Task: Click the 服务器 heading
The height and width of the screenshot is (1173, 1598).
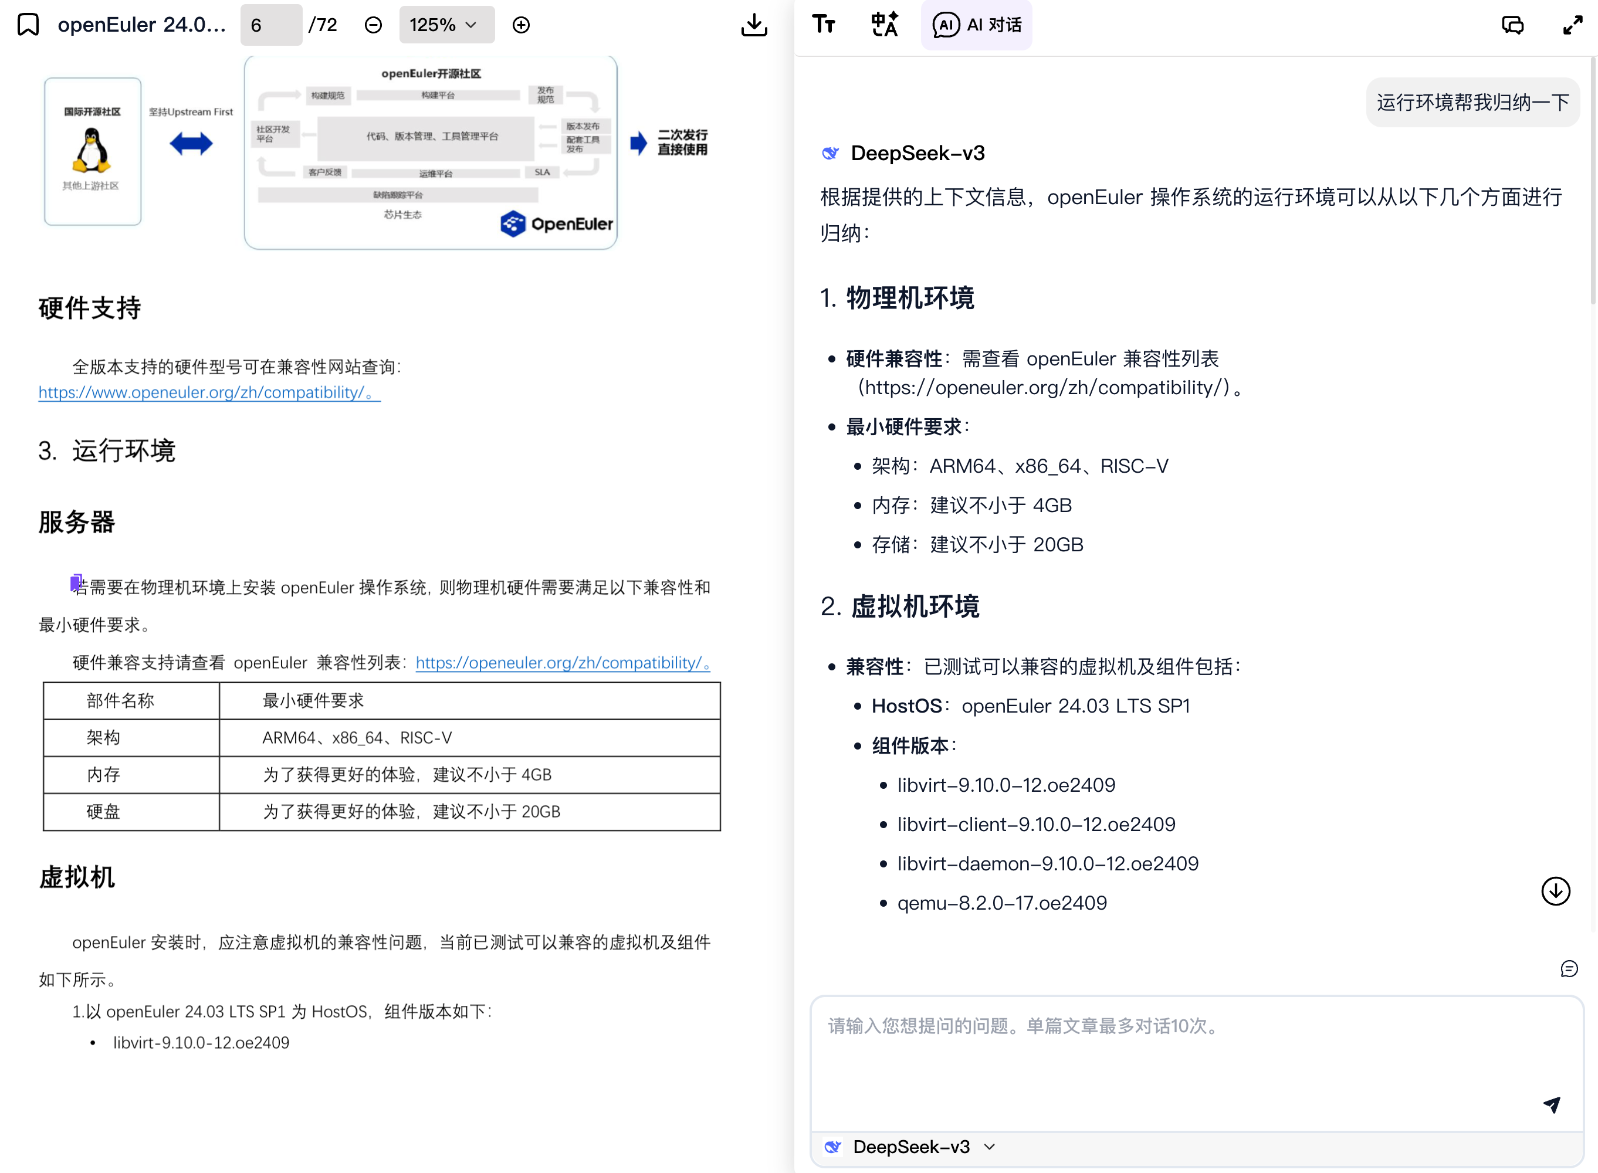Action: [x=77, y=522]
